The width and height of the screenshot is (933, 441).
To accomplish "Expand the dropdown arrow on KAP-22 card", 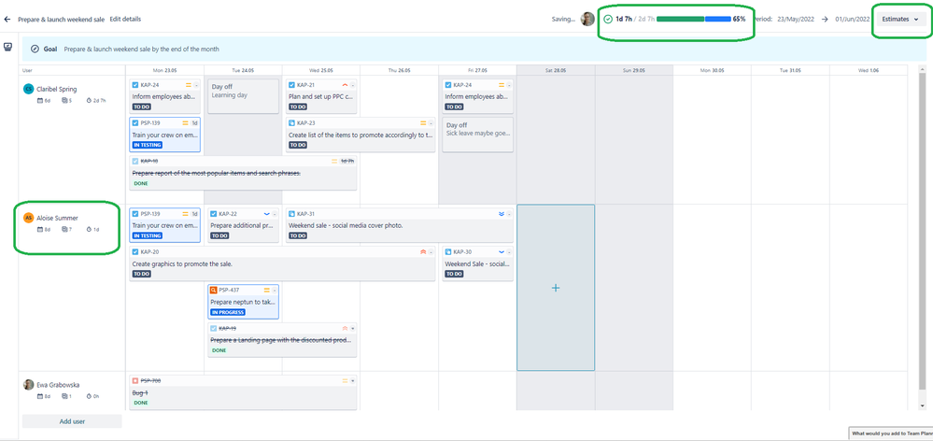I will tap(275, 214).
